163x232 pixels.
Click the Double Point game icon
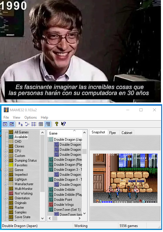pyautogui.click(x=51, y=200)
